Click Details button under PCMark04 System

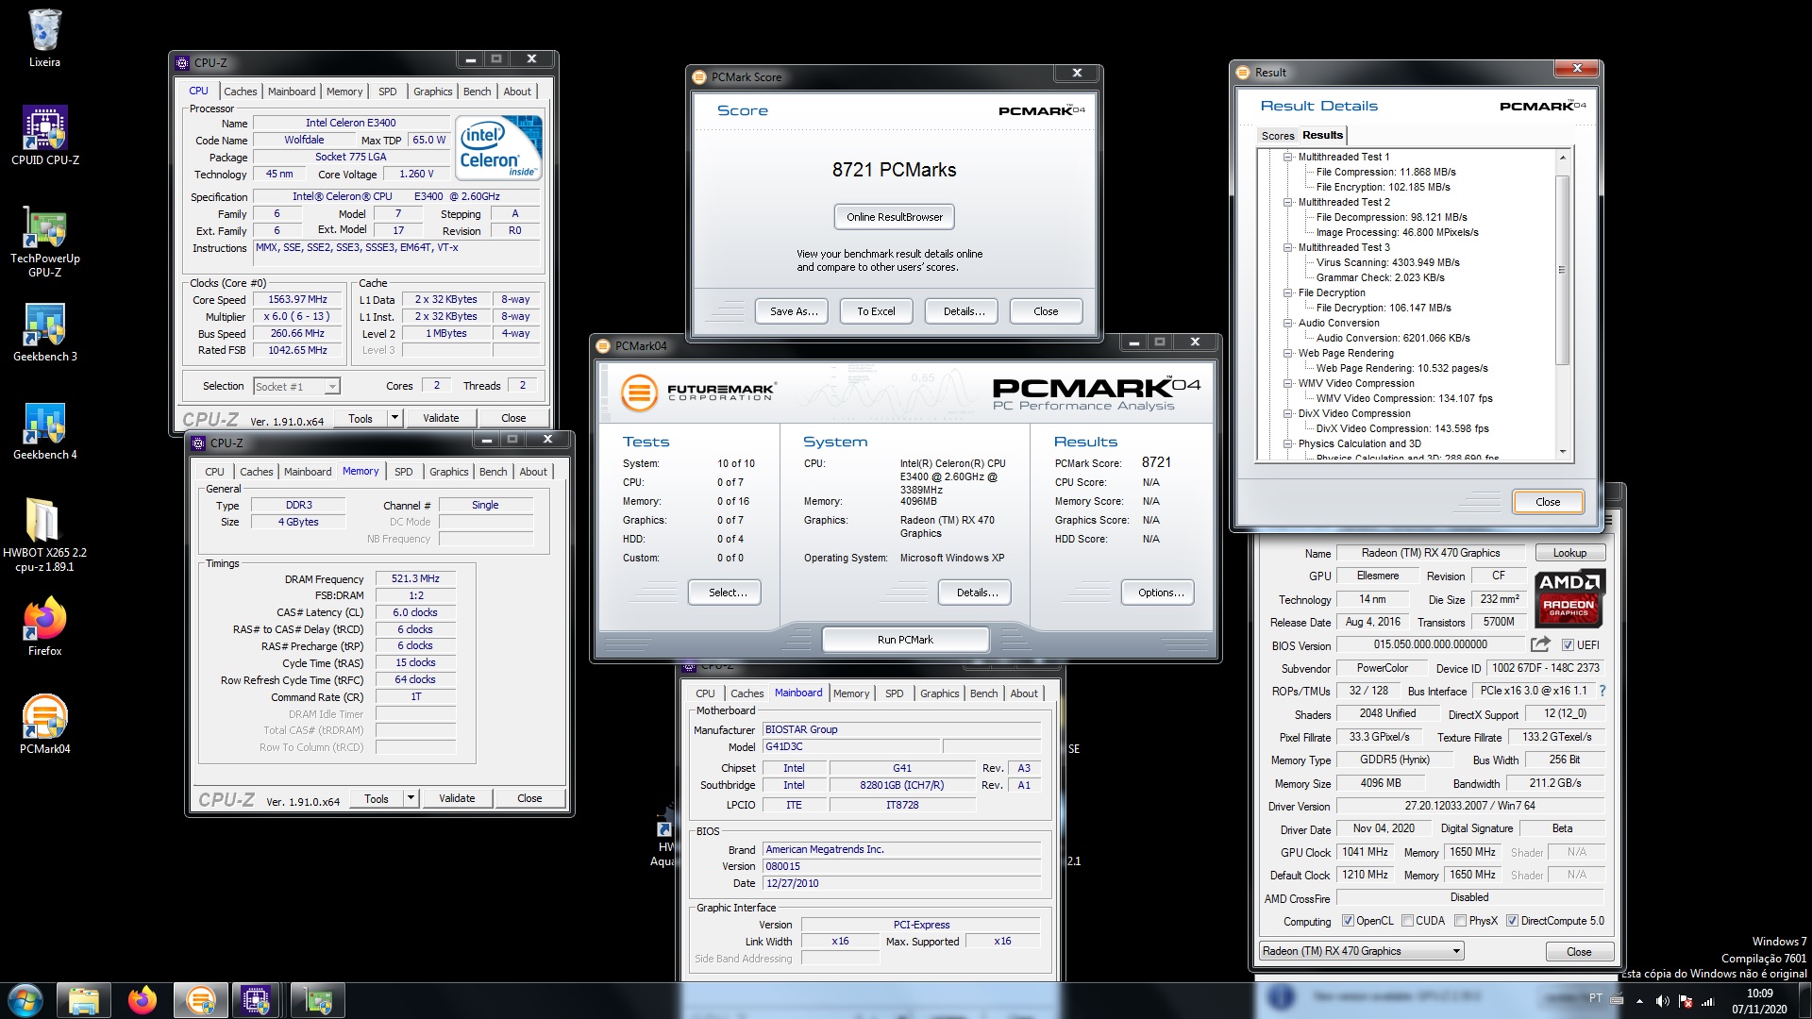point(977,593)
